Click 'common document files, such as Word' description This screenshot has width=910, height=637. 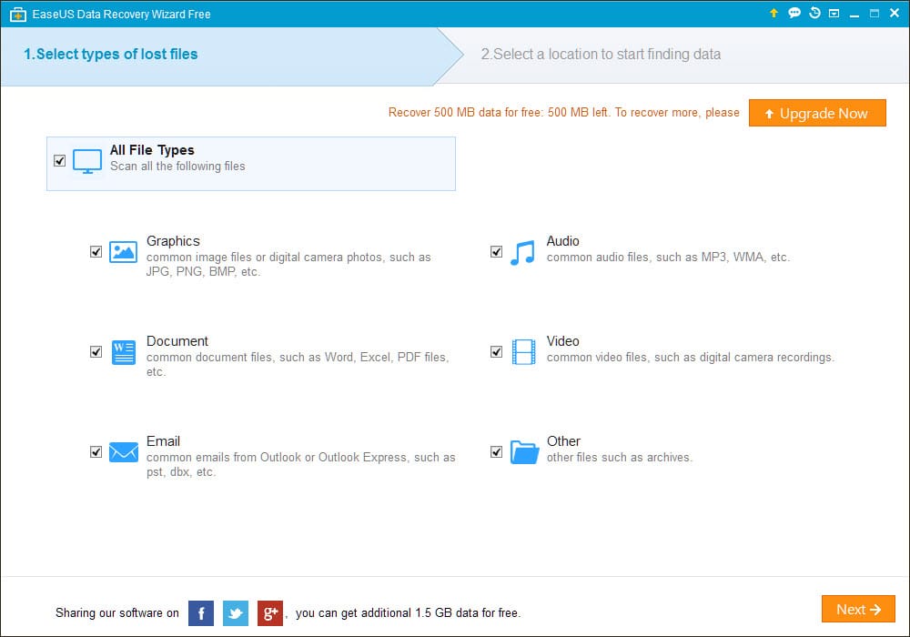pos(298,364)
